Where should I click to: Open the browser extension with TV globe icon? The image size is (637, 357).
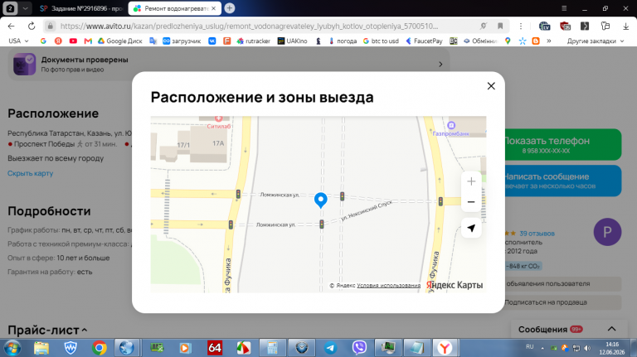544,26
